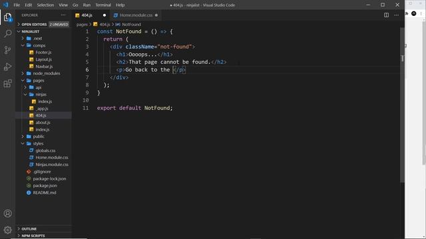This screenshot has width=426, height=239.
Task: Open Navbar.js in the explorer
Action: pyautogui.click(x=43, y=66)
